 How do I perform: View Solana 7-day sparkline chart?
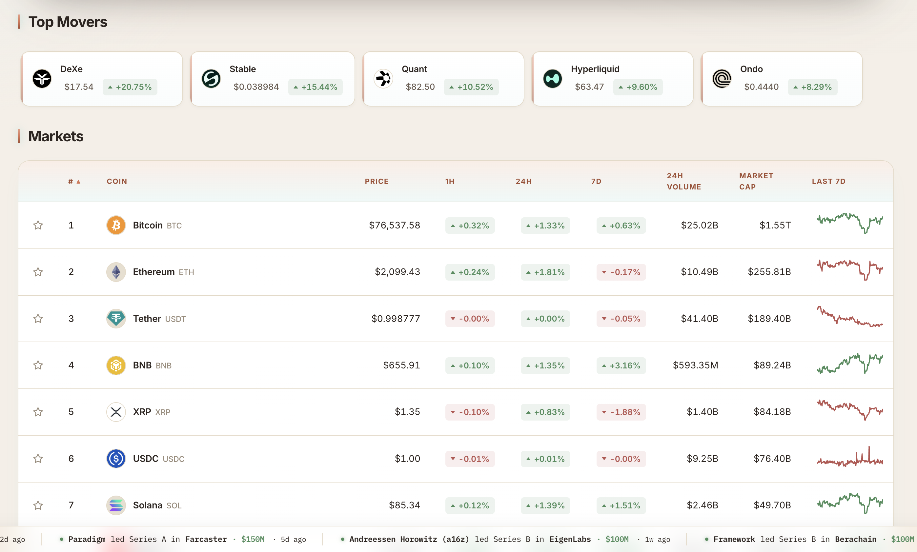pyautogui.click(x=850, y=503)
